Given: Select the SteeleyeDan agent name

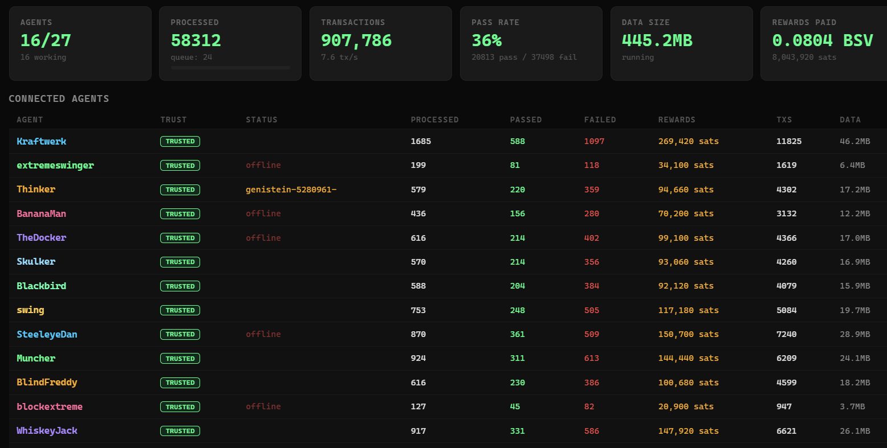Looking at the screenshot, I should [47, 334].
